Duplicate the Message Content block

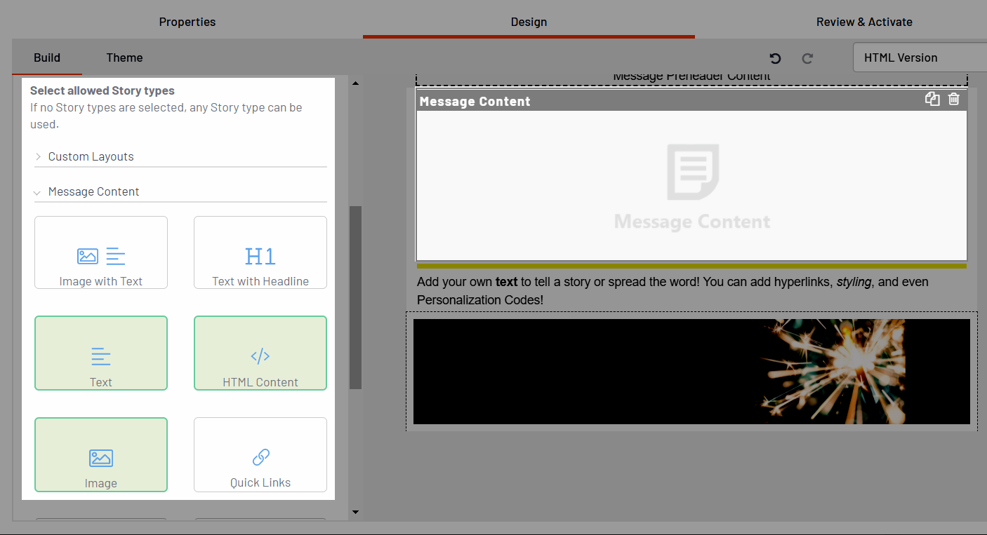932,100
